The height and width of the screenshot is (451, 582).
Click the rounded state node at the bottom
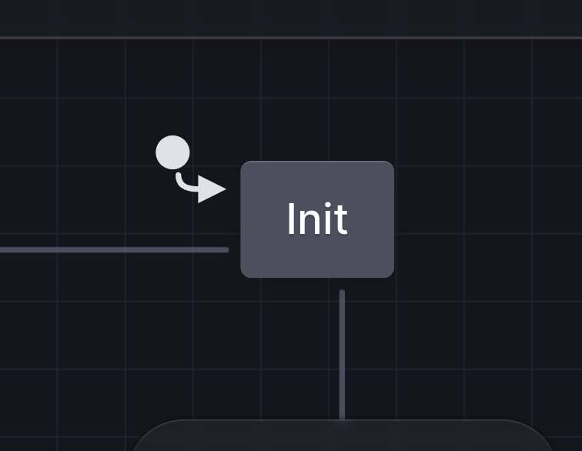tap(343, 437)
